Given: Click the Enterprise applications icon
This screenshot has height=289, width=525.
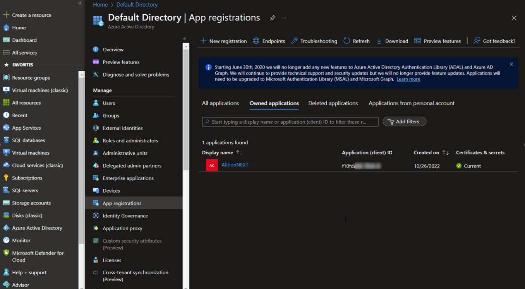Looking at the screenshot, I should (x=96, y=178).
